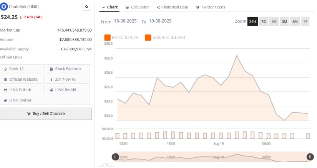Select the 7D zoom range
Screen dimensions: 317x168
[x=264, y=22]
